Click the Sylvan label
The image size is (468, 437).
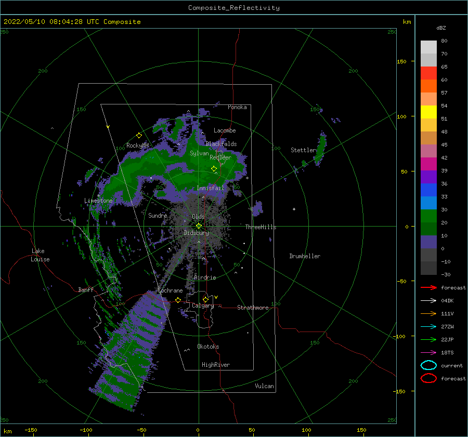pos(199,153)
